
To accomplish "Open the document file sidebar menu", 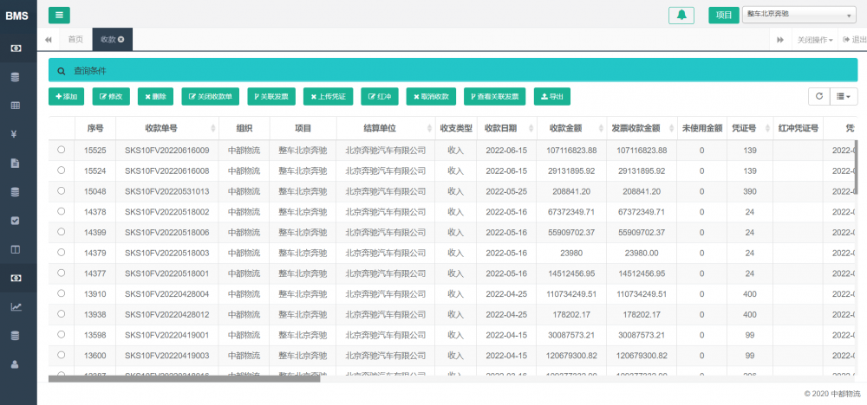I will coord(16,163).
